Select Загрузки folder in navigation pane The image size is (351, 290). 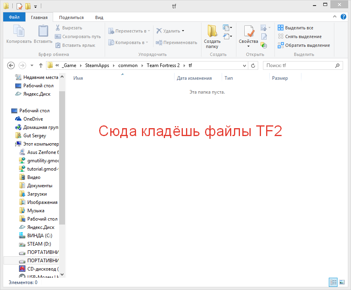pyautogui.click(x=33, y=194)
